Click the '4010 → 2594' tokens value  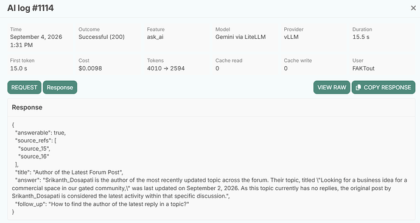166,69
